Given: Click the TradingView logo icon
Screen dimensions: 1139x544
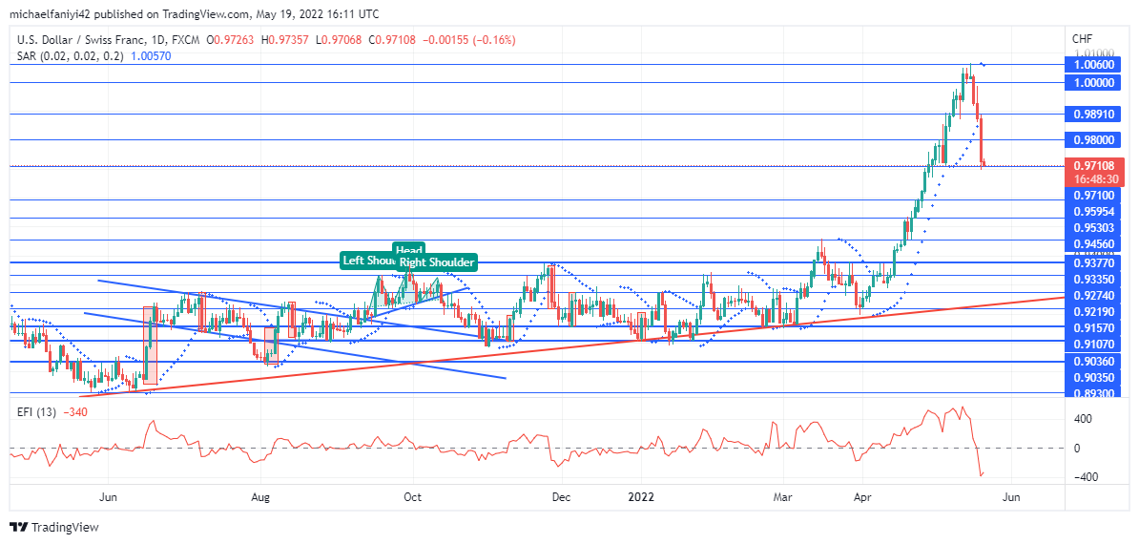Looking at the screenshot, I should [x=17, y=527].
